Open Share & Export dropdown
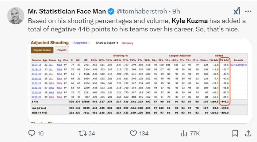 tap(107, 43)
